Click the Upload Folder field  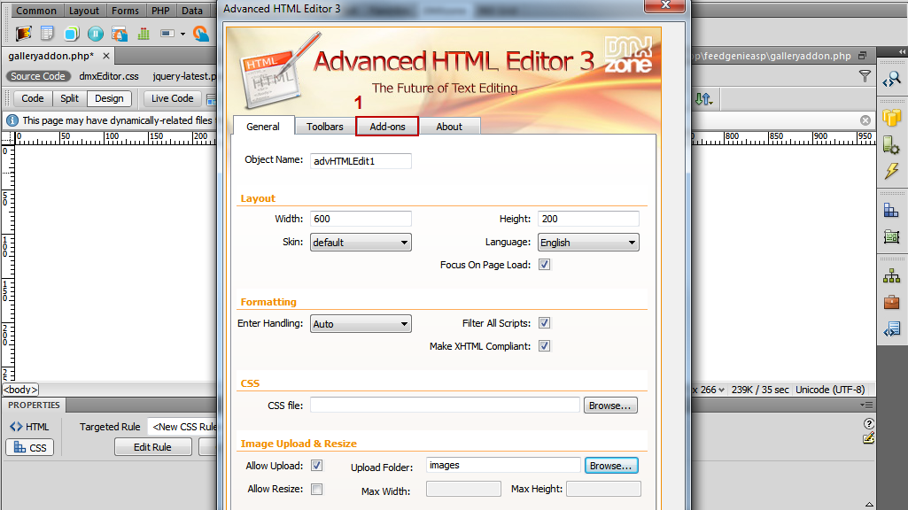point(503,466)
